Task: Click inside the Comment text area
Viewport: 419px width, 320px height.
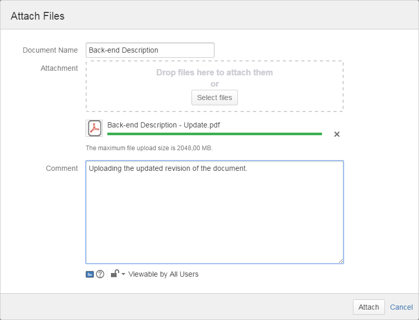Action: 214,212
